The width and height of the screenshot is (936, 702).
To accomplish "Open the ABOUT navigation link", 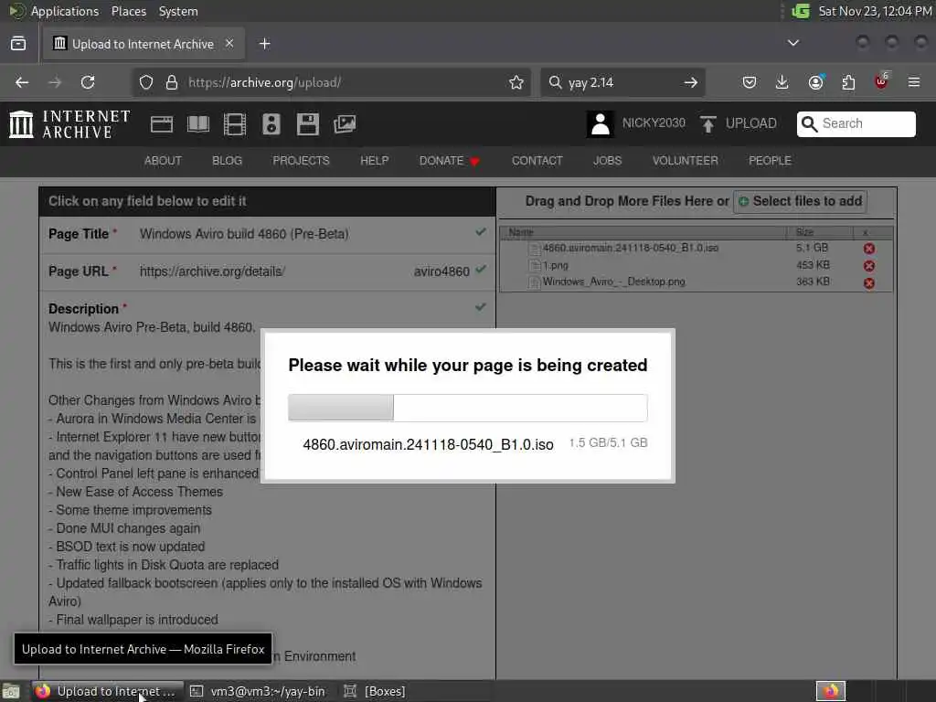I will pos(163,161).
